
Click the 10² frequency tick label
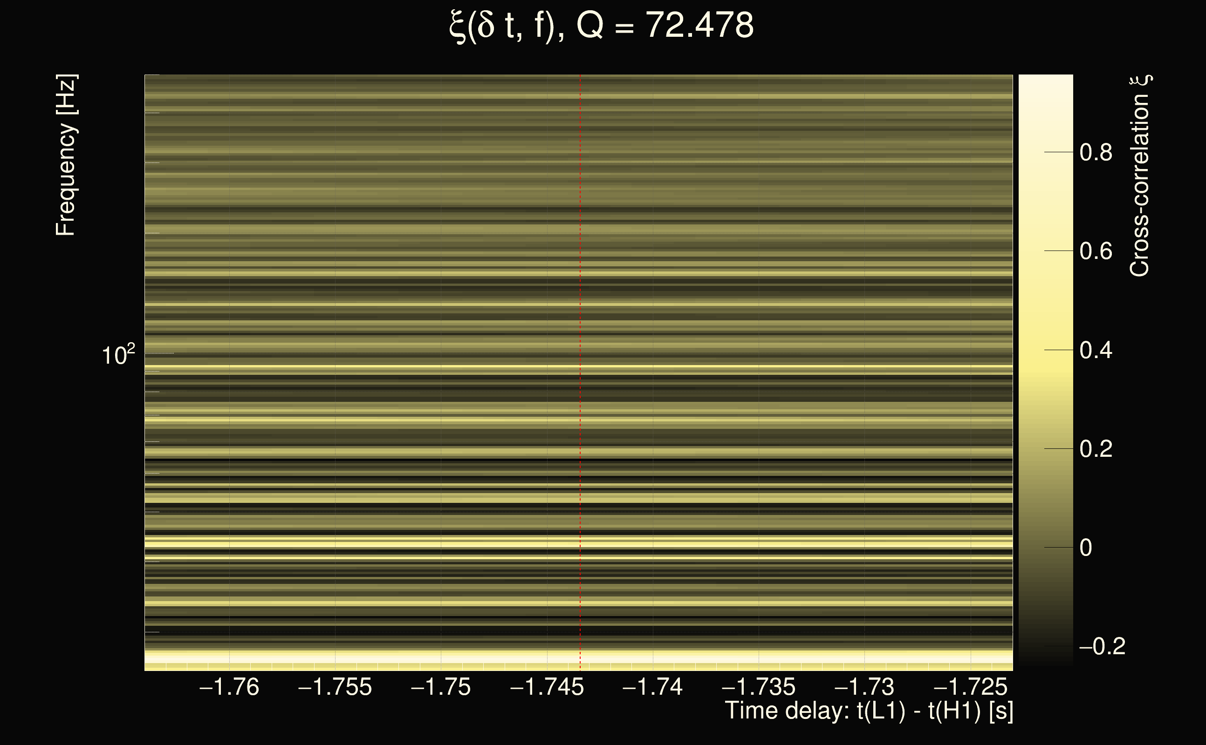pyautogui.click(x=118, y=355)
